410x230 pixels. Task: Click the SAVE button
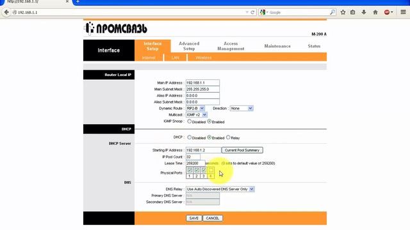click(193, 218)
